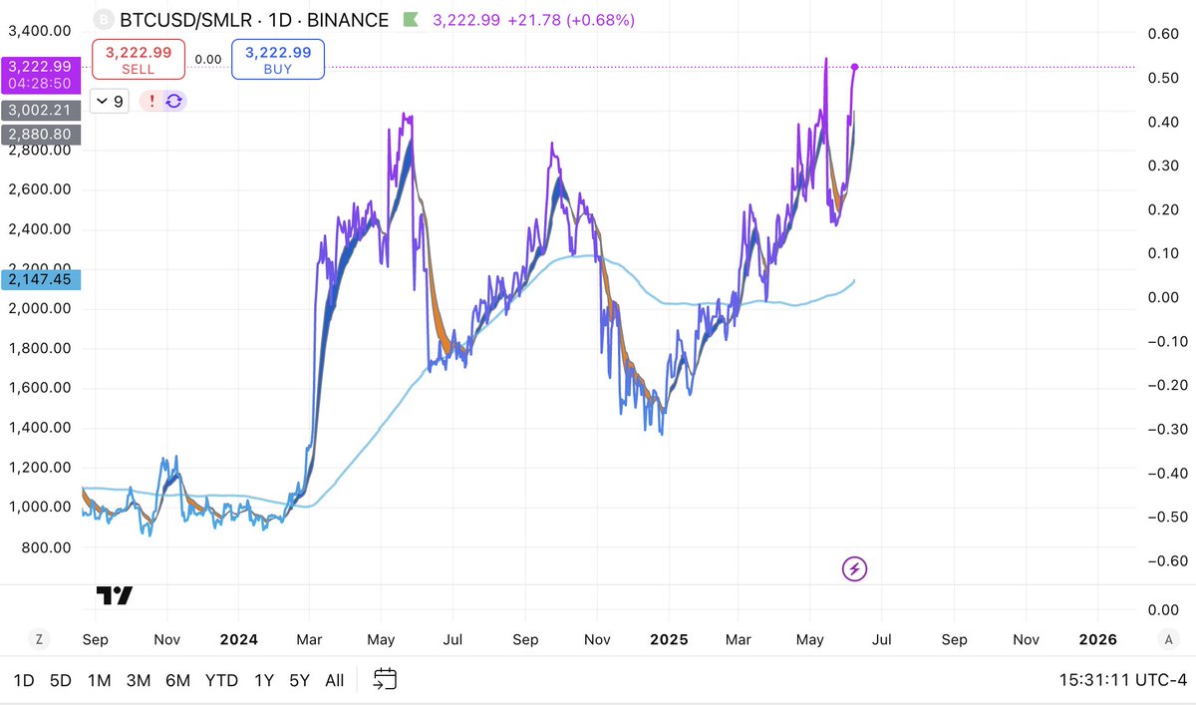Click the 800.00 left axis label
This screenshot has width=1196, height=705.
46,547
